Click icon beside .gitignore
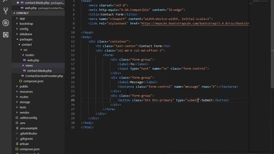274x154 pixels. tap(17, 139)
